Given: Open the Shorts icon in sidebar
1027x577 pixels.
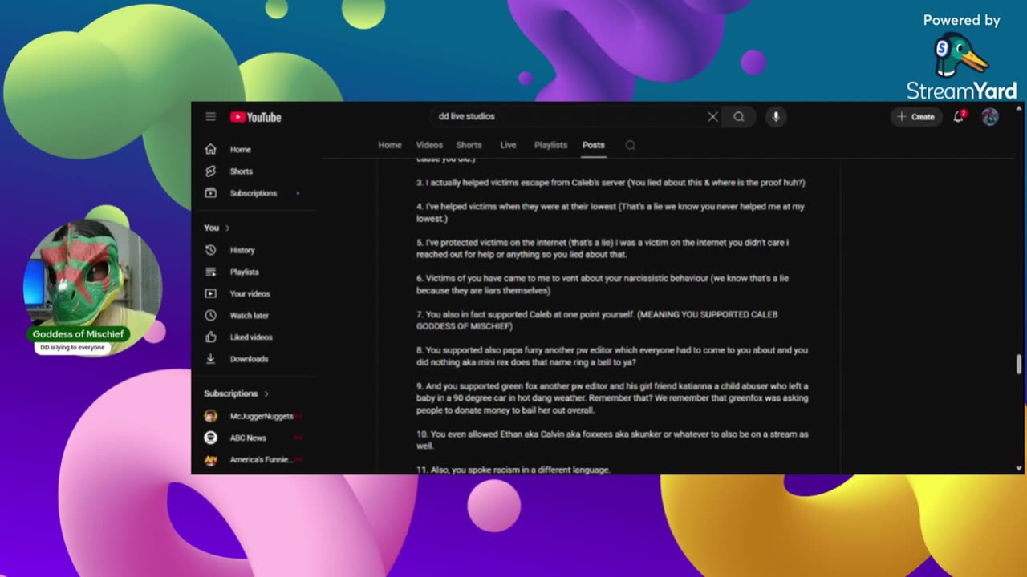Looking at the screenshot, I should tap(210, 171).
